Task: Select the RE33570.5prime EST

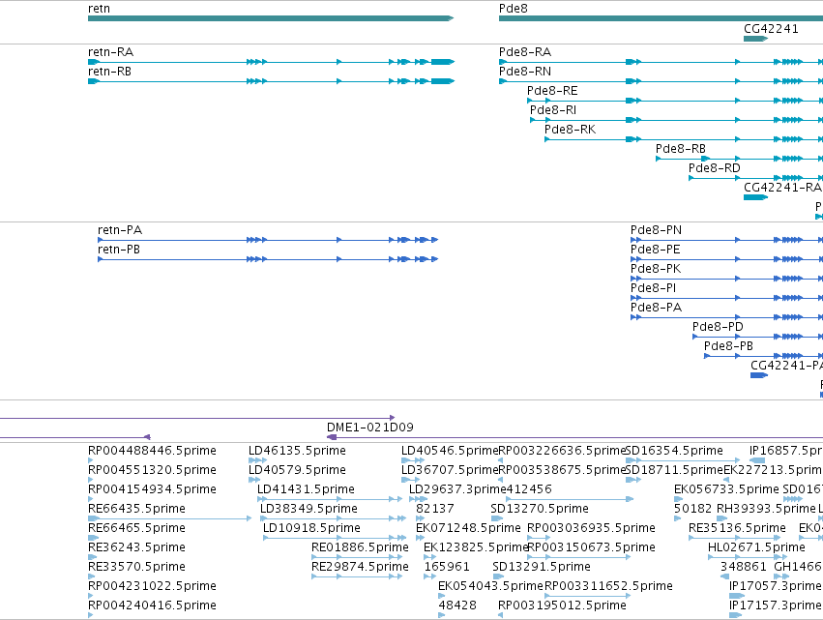Action: point(90,576)
